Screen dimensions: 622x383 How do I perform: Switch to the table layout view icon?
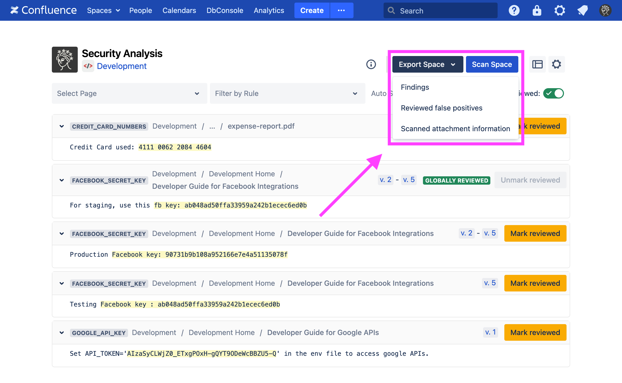click(537, 64)
